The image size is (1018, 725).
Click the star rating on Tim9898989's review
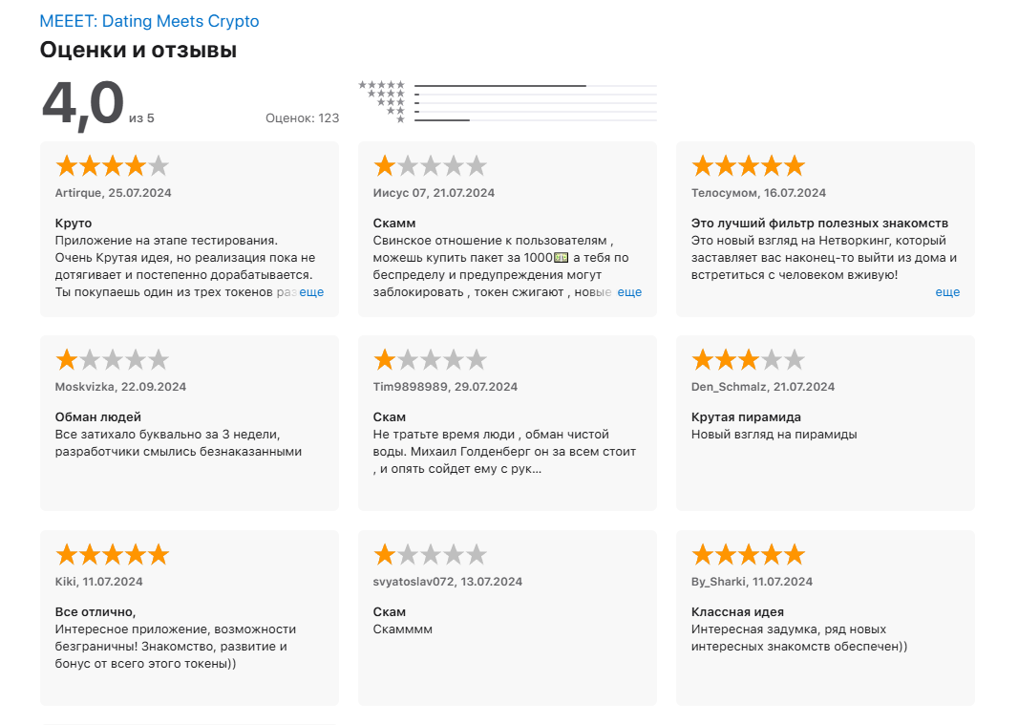click(430, 360)
